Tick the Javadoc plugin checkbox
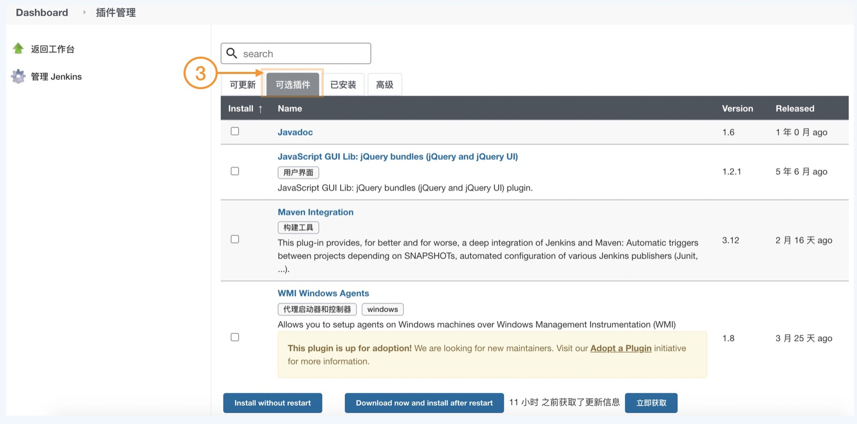Image resolution: width=857 pixels, height=424 pixels. click(x=235, y=131)
